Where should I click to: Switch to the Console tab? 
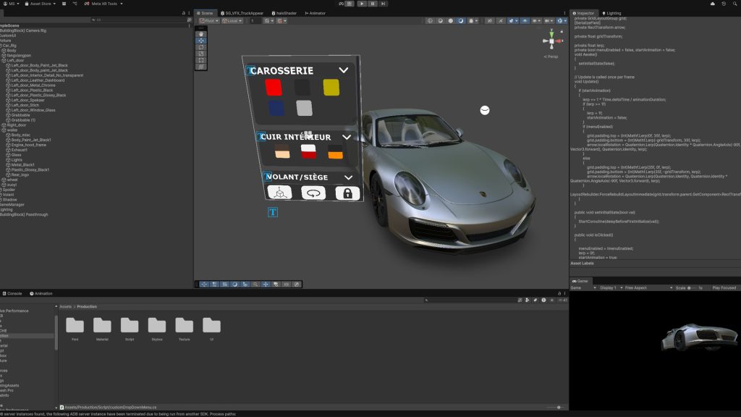coord(12,294)
